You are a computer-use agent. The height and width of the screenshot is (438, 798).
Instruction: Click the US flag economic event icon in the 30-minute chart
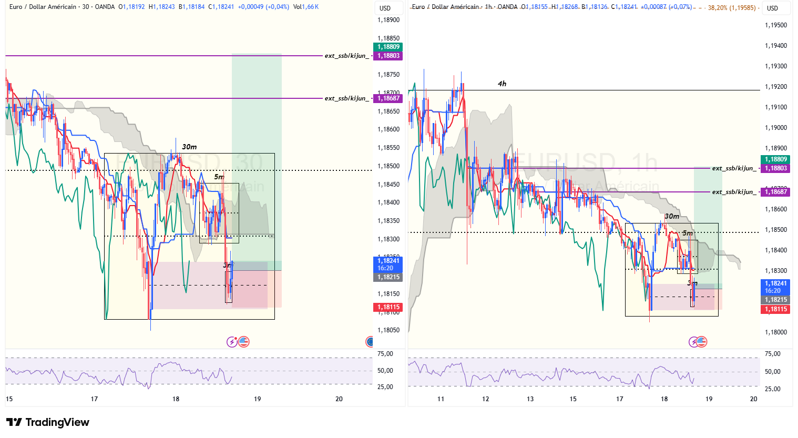[x=243, y=342]
